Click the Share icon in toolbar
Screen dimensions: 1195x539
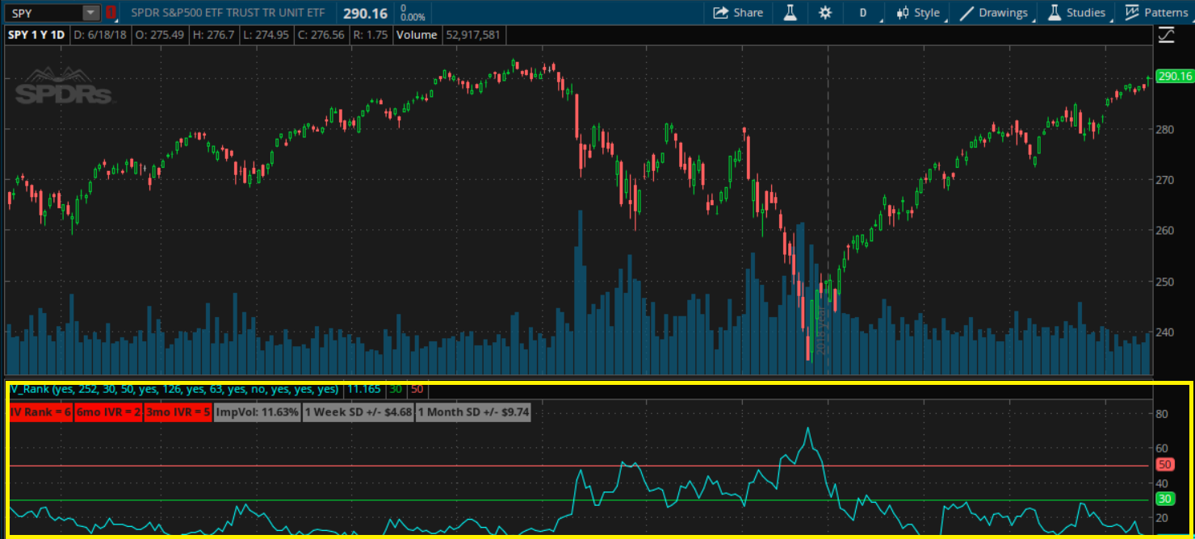coord(719,13)
